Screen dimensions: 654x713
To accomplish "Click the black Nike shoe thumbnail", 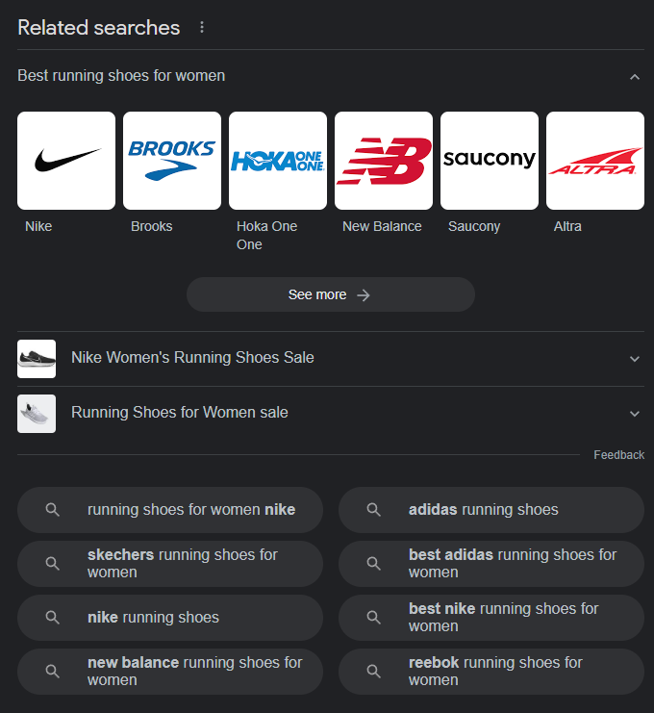I will point(37,359).
